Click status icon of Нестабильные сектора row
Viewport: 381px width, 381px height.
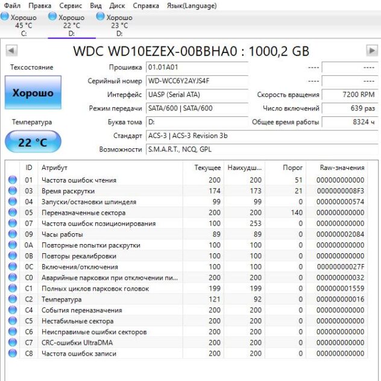(x=13, y=321)
